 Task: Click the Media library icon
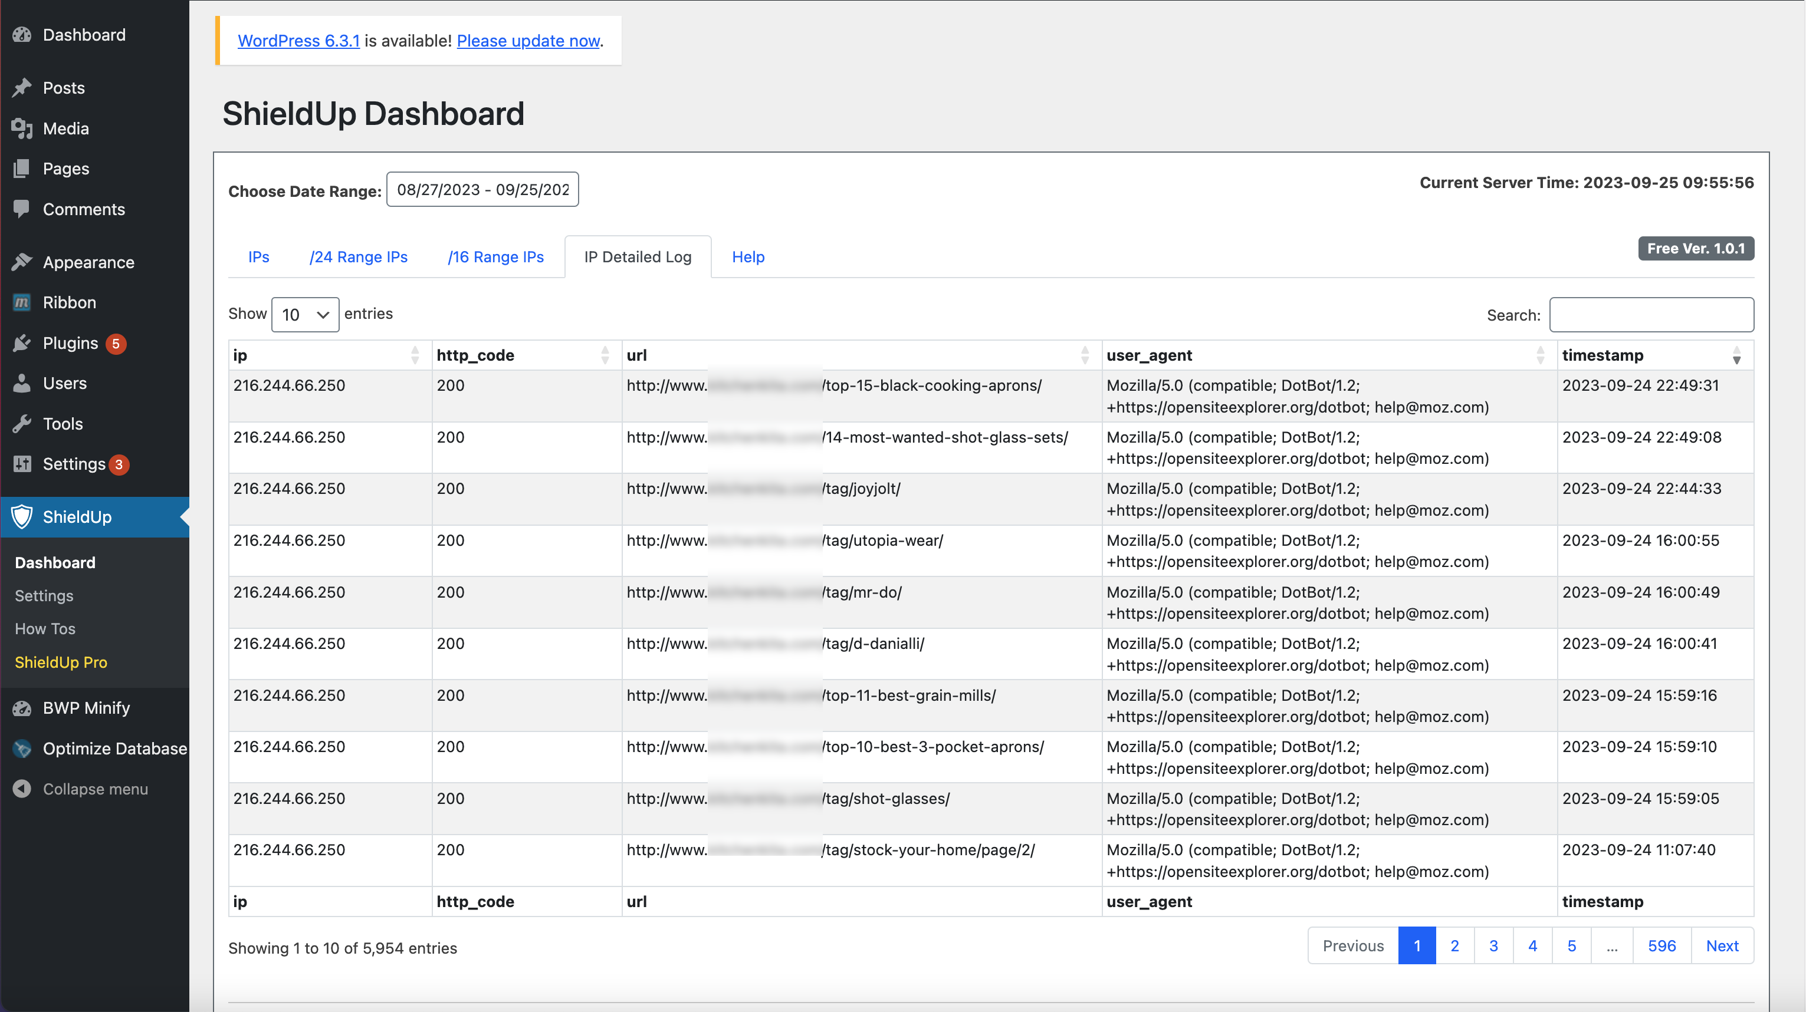click(x=22, y=128)
